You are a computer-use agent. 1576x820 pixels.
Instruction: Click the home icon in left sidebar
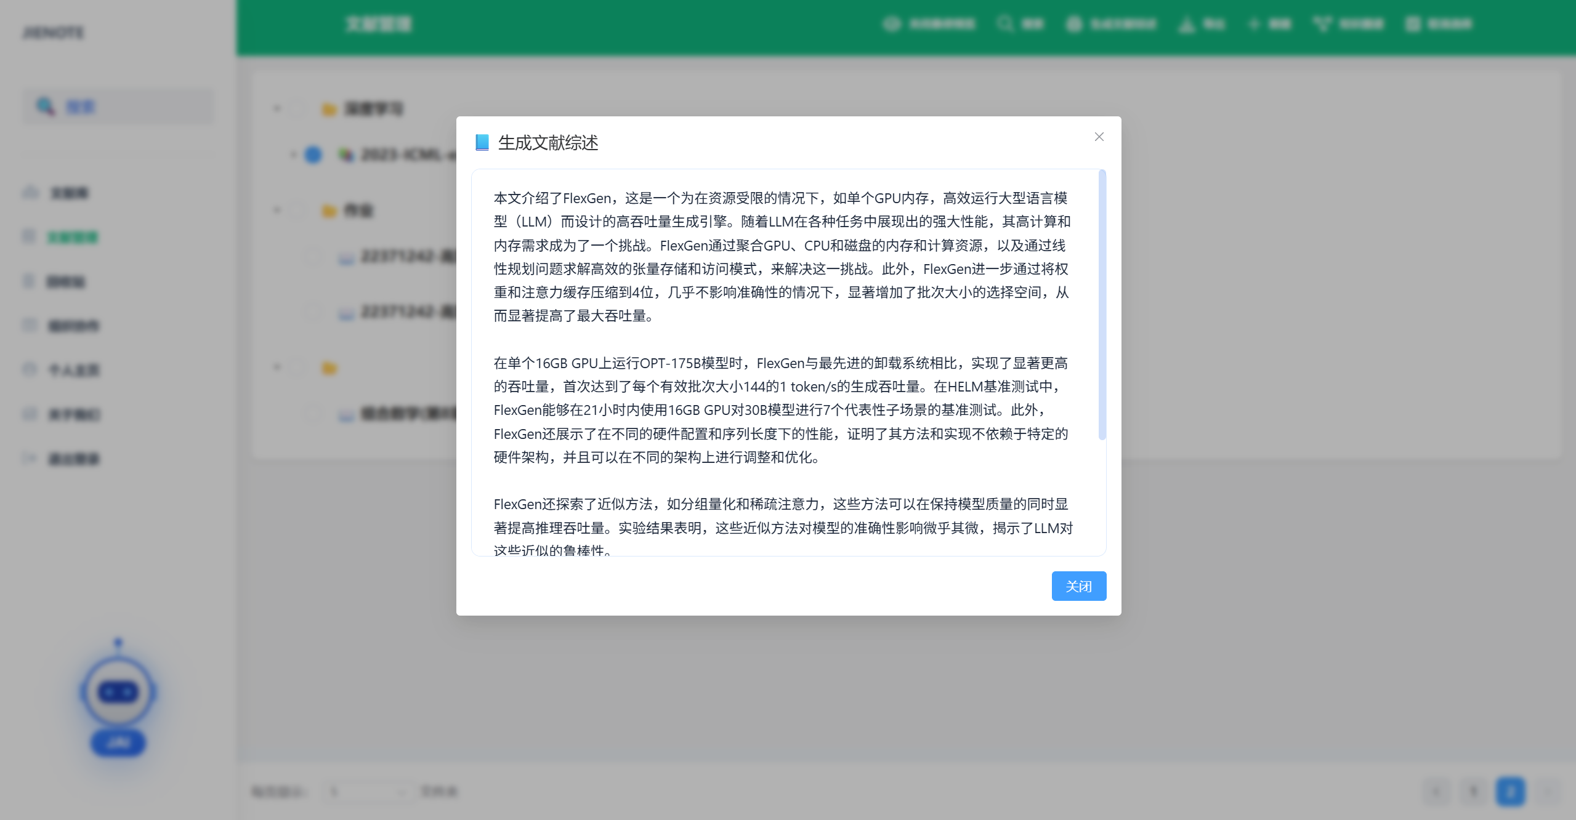pos(30,193)
